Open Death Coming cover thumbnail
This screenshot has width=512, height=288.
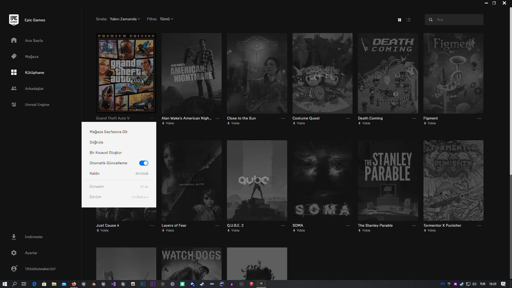[x=388, y=73]
